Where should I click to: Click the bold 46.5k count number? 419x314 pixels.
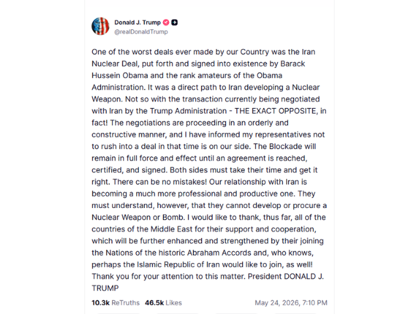tap(155, 303)
